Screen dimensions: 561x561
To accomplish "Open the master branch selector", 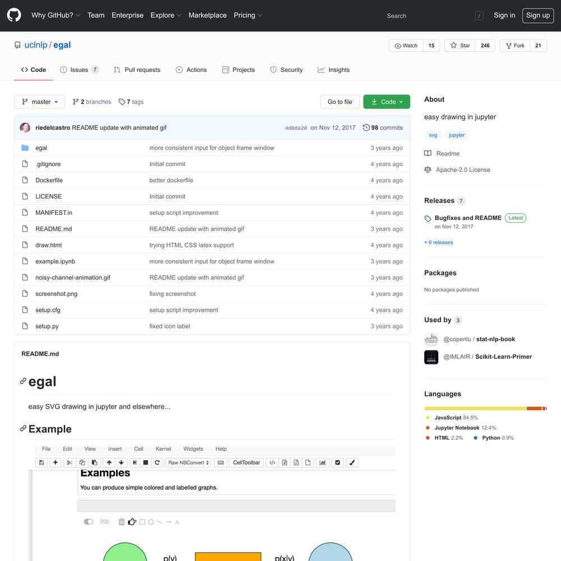I will (x=40, y=102).
